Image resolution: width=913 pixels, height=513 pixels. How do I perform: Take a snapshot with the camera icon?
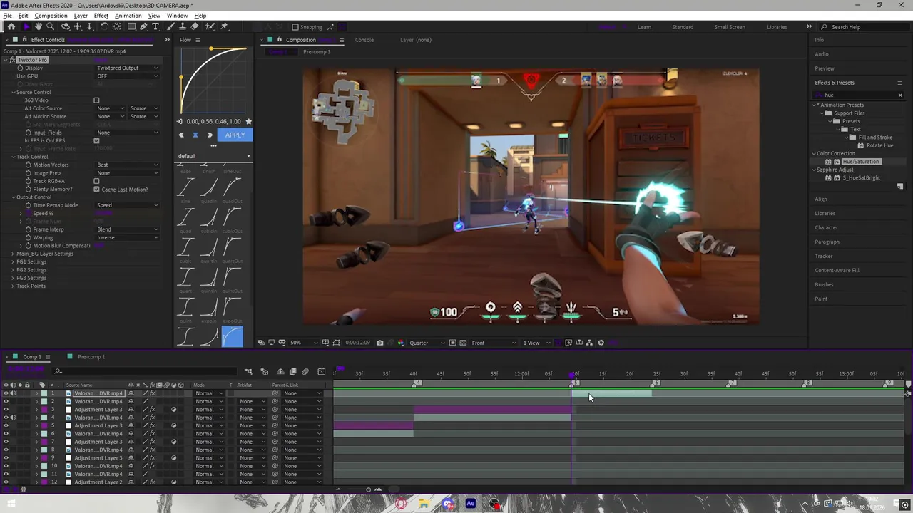pos(379,343)
